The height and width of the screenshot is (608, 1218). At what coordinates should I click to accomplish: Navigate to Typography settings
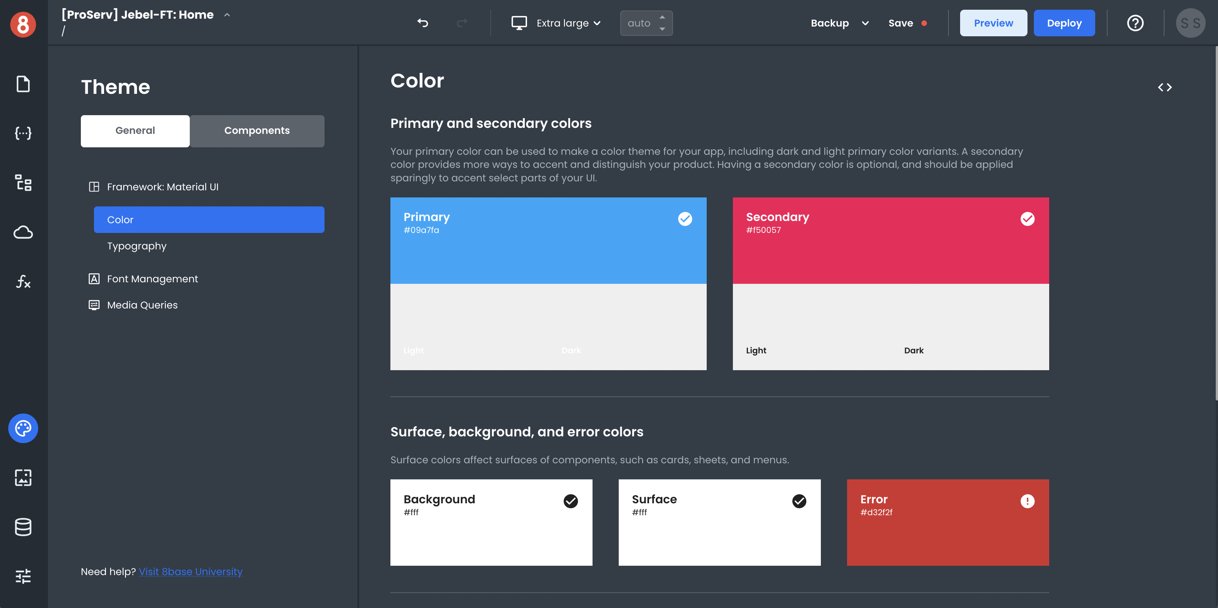click(x=137, y=246)
